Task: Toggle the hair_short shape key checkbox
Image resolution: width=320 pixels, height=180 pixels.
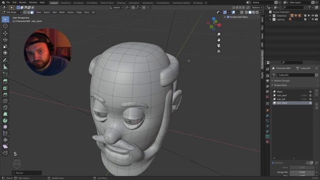Action: [x=310, y=103]
